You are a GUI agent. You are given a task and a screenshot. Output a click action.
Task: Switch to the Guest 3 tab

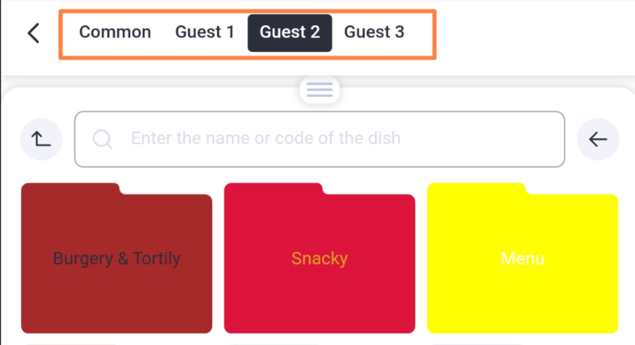pos(374,32)
